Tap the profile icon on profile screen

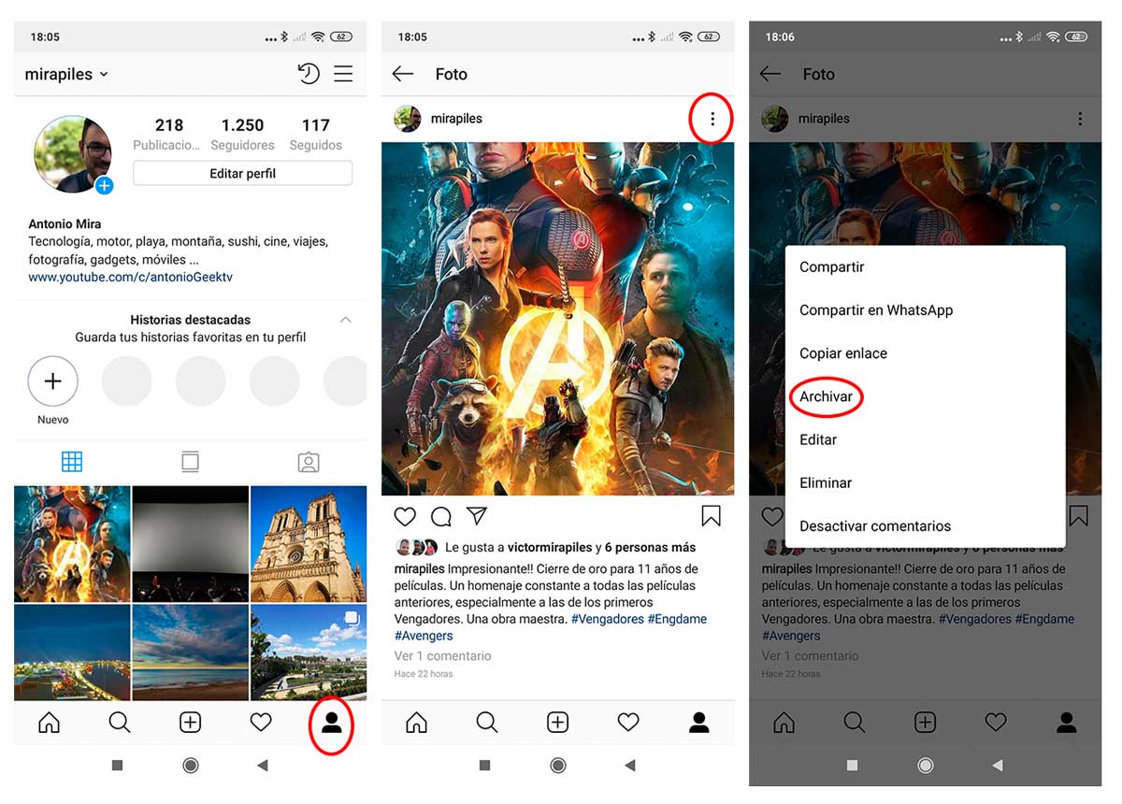[332, 722]
